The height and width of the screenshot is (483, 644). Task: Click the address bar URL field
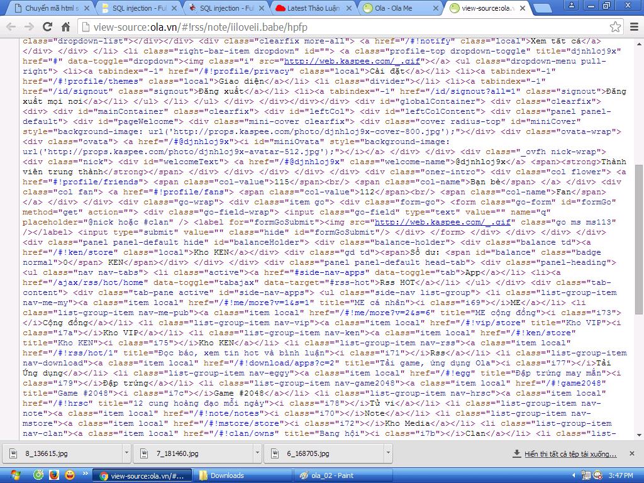(x=346, y=27)
